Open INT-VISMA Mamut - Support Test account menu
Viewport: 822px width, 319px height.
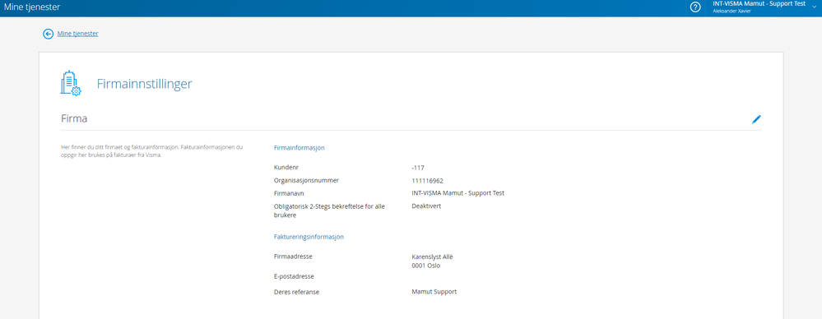759,3
